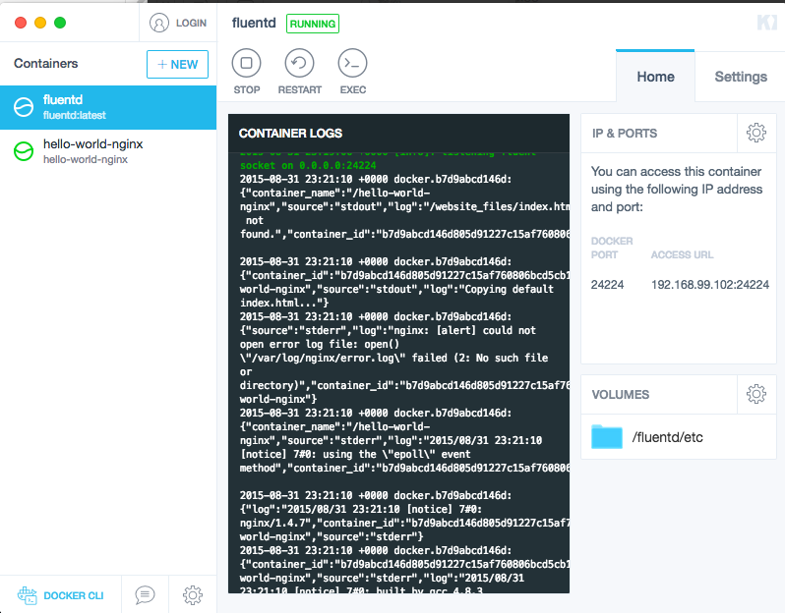Click the green zoom window button
This screenshot has height=613, width=785.
coord(60,23)
